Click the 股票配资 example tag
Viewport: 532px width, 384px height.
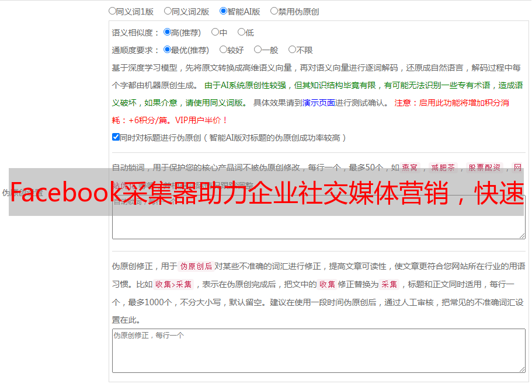485,167
